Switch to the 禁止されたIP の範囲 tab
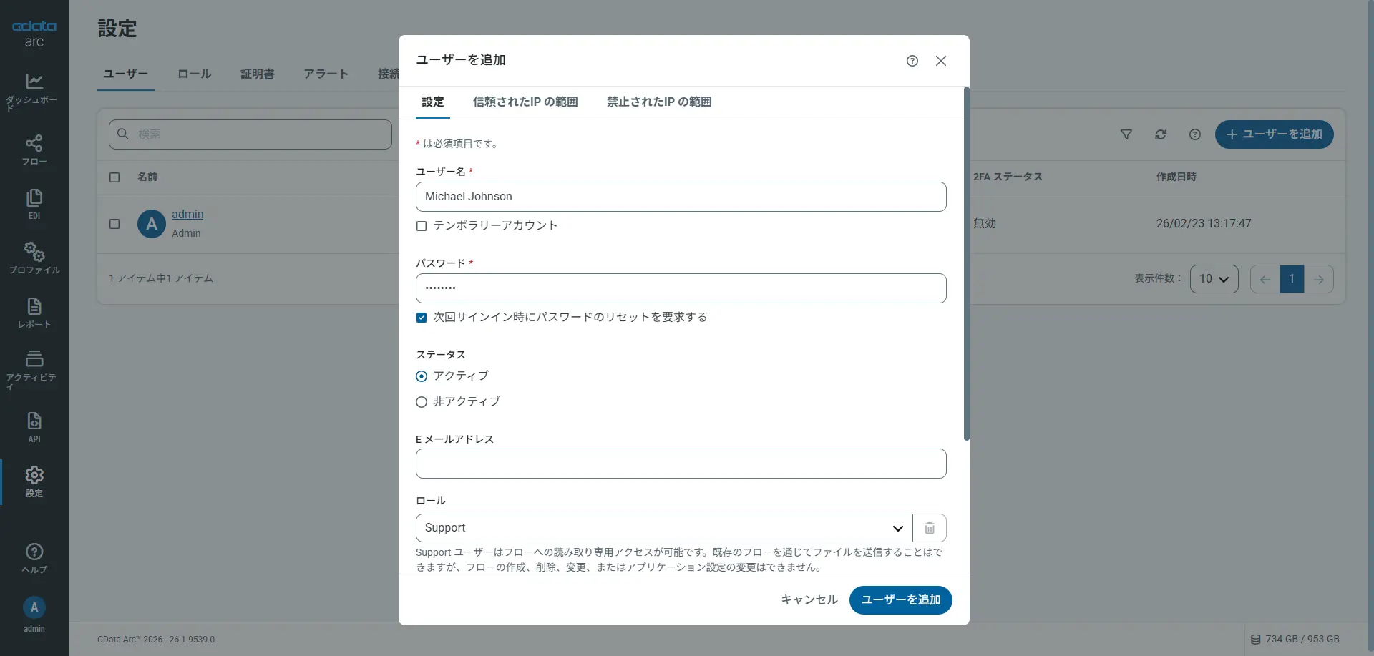The height and width of the screenshot is (656, 1374). click(659, 102)
